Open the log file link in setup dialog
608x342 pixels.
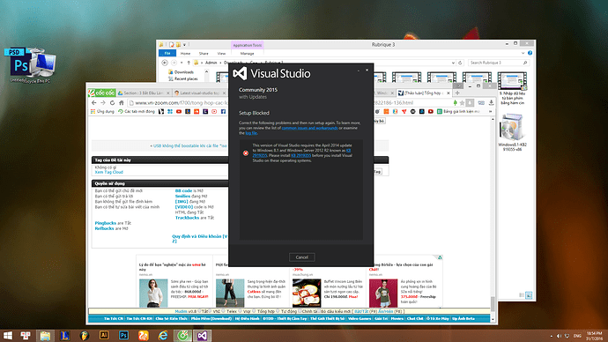pyautogui.click(x=251, y=133)
